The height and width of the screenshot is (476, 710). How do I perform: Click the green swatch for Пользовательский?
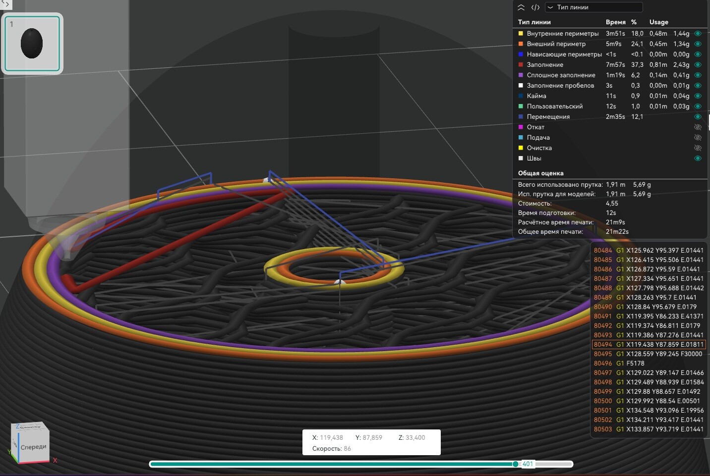pos(521,106)
